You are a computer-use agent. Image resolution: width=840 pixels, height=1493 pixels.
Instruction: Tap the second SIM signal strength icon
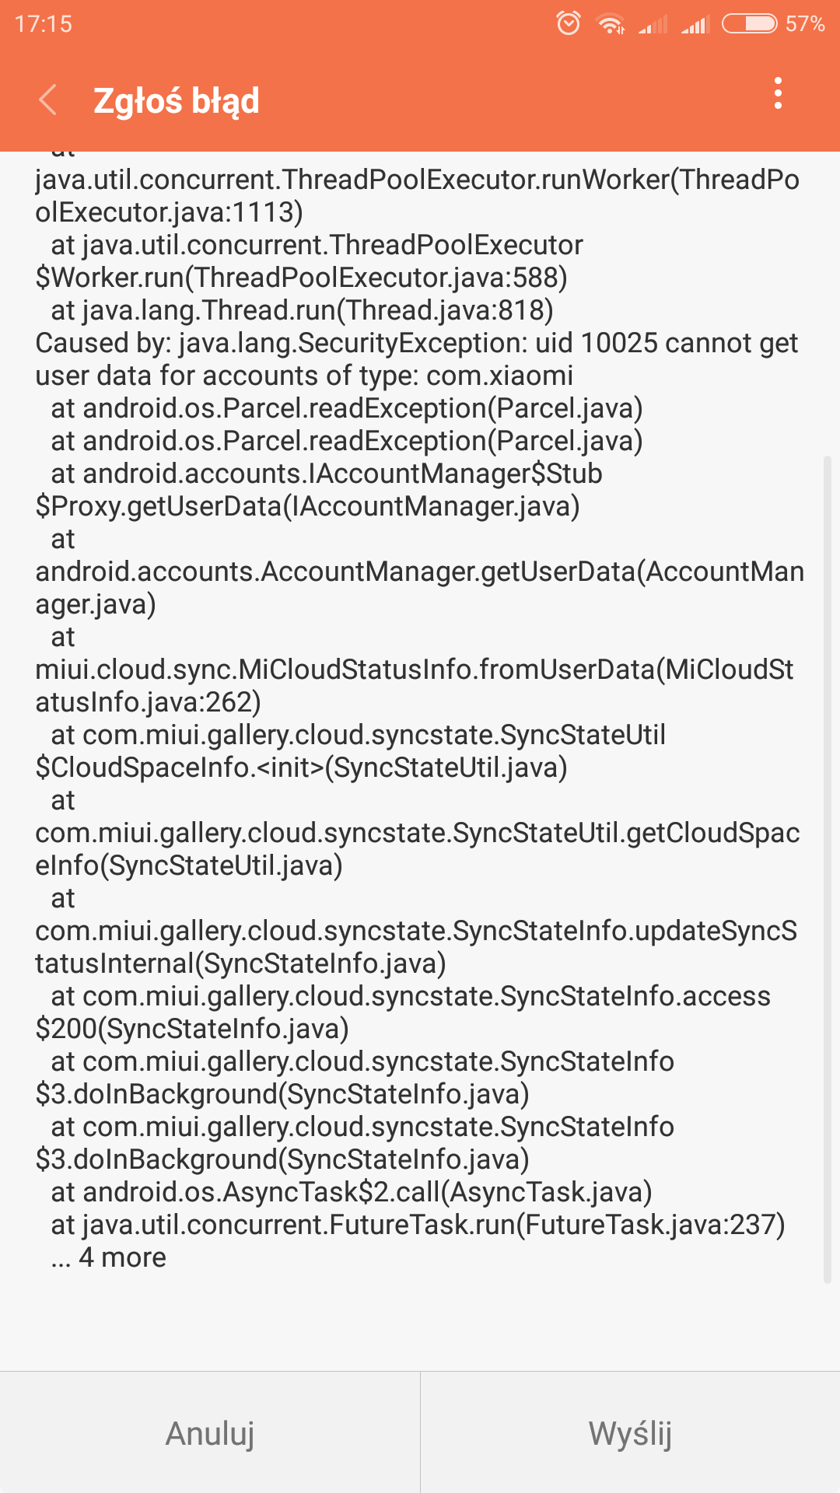pos(695,25)
